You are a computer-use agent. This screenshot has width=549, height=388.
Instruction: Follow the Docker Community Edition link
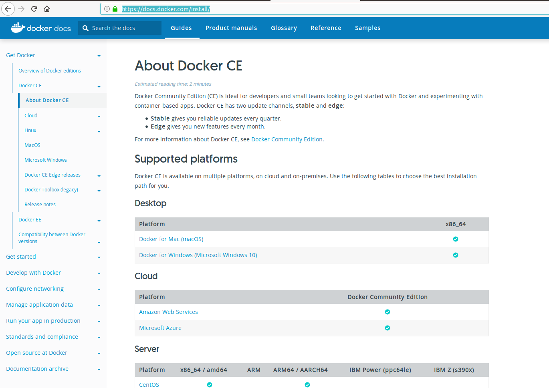click(x=287, y=139)
